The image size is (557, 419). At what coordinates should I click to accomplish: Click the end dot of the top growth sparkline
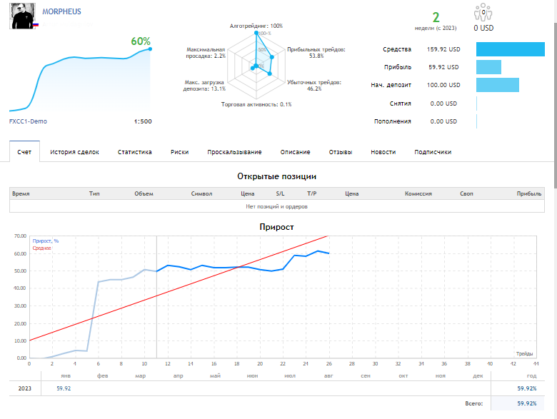click(150, 49)
